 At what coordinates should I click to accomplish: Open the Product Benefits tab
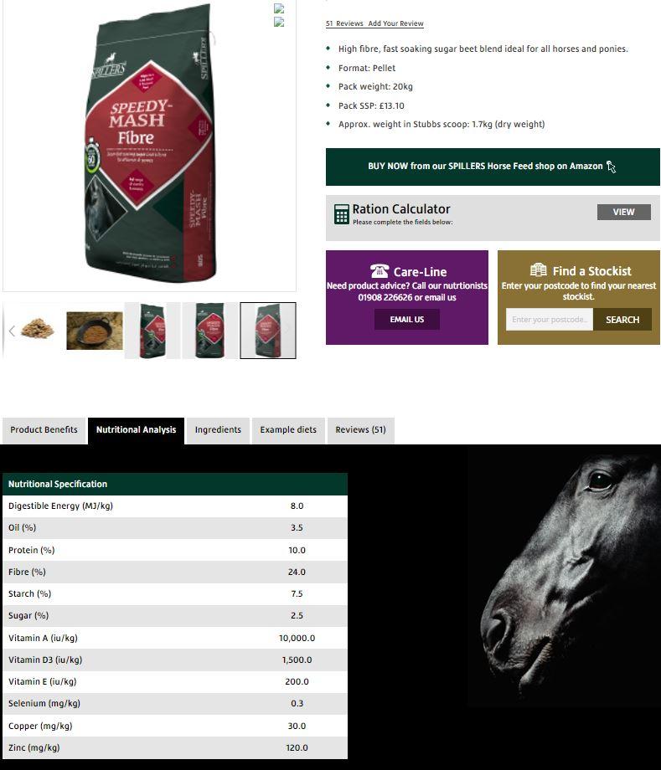click(x=44, y=430)
